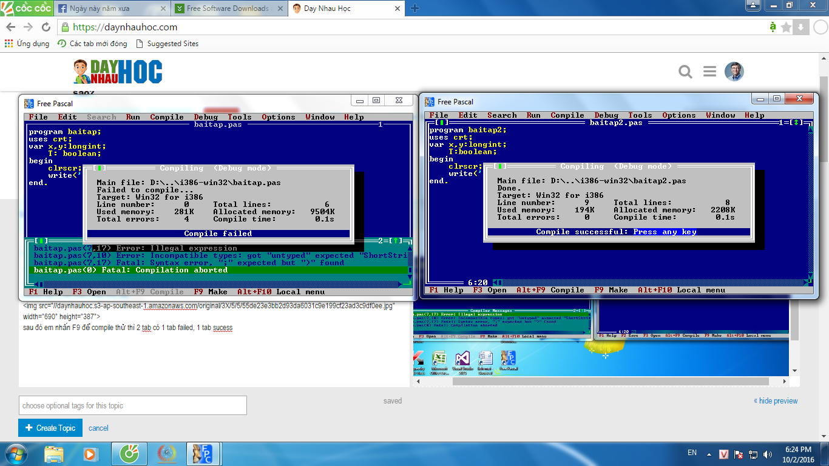Open the hamburger menu in site header
The height and width of the screenshot is (466, 829).
[x=709, y=72]
